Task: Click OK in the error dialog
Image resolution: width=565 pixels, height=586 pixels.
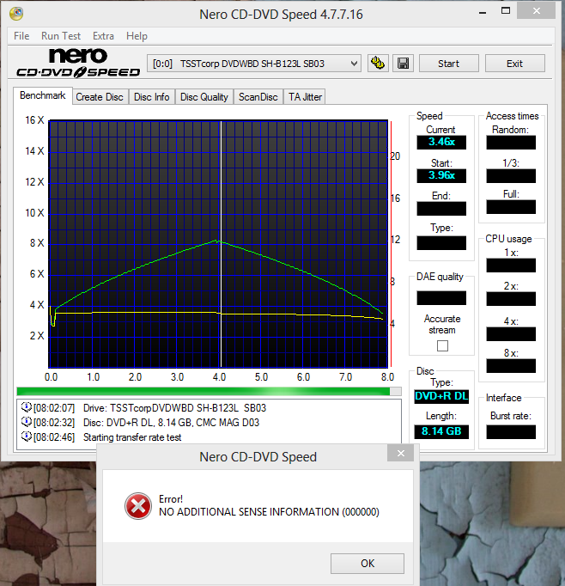Action: point(368,563)
